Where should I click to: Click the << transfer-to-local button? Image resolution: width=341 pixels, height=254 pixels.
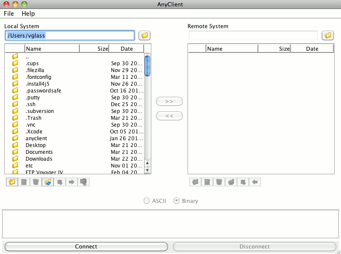(169, 115)
